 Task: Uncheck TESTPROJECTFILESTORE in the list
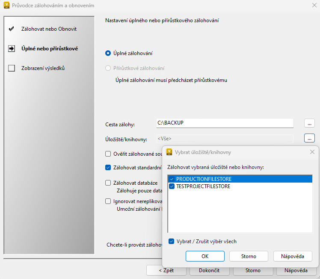pos(172,186)
